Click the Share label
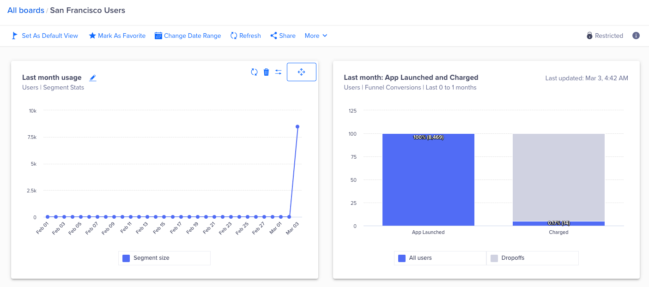 coord(287,36)
